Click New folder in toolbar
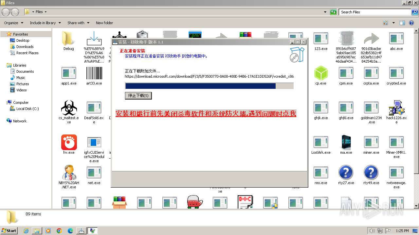Screen dimensions: 419x235 tap(104, 23)
